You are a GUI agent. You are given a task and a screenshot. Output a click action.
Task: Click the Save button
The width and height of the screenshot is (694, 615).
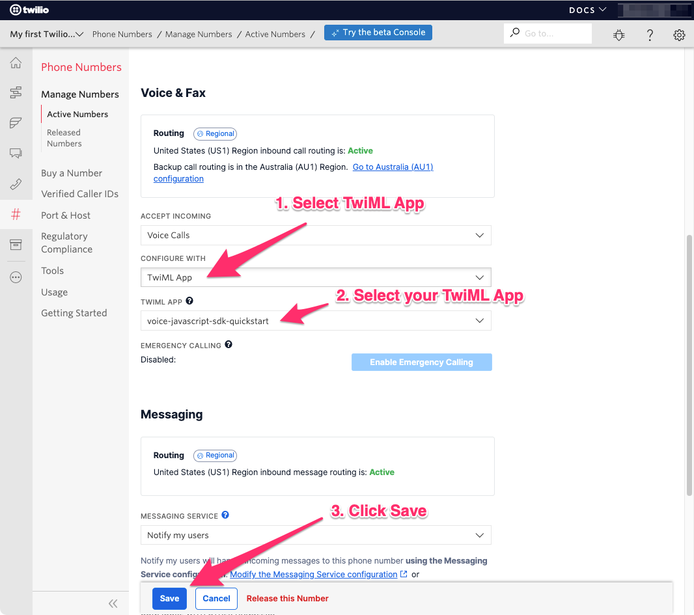click(x=169, y=598)
